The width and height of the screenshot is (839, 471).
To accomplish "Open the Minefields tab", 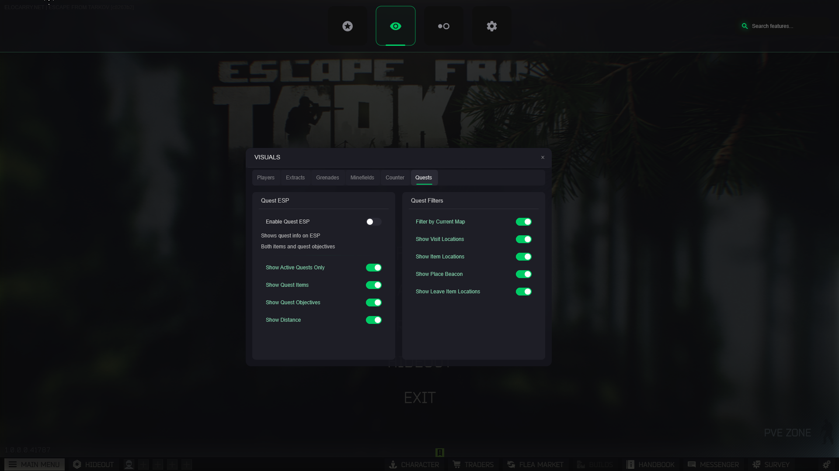I will pyautogui.click(x=362, y=178).
